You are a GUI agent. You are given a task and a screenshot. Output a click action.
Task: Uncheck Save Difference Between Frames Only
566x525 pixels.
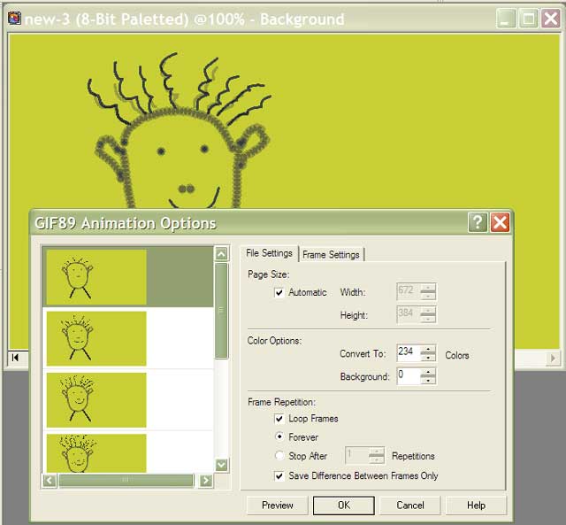coord(279,475)
